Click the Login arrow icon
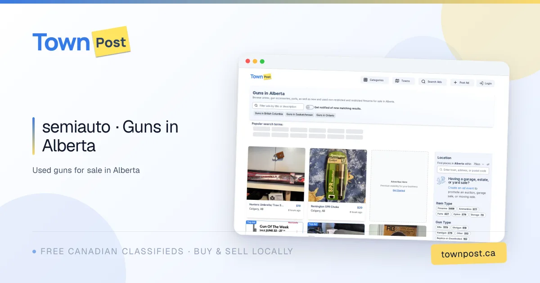The image size is (540, 283). coord(481,83)
